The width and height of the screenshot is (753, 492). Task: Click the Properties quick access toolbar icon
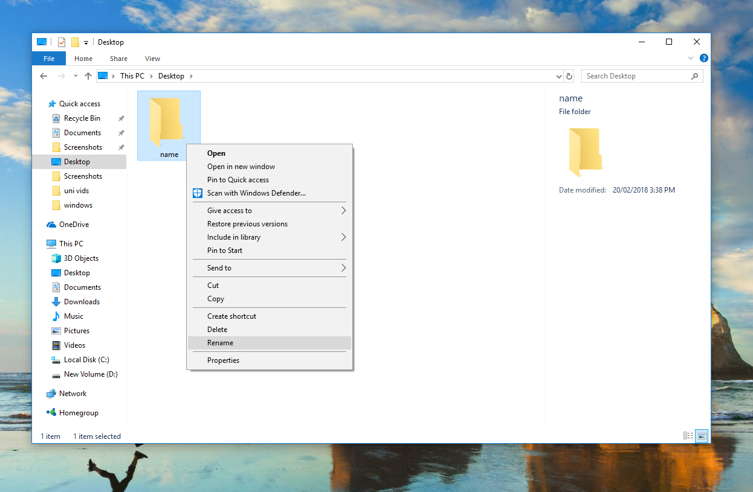62,42
